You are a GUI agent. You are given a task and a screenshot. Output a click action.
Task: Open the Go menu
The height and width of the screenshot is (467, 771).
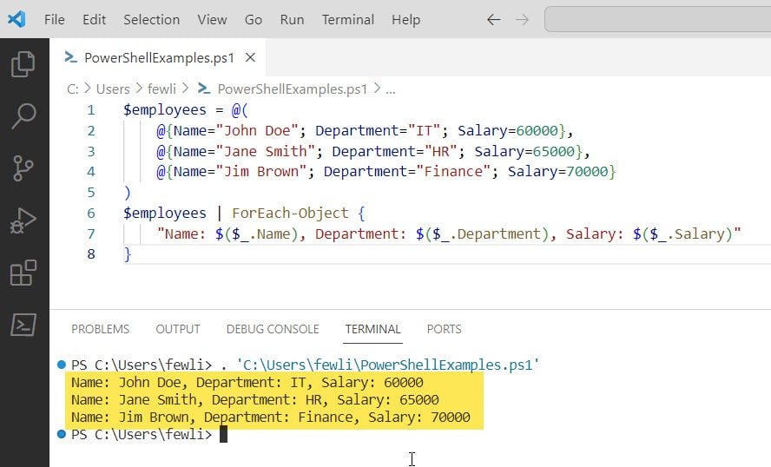pyautogui.click(x=254, y=20)
